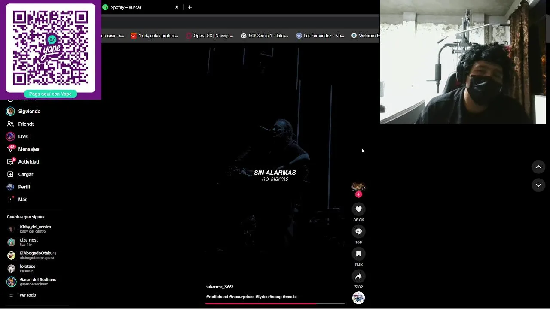Click the Garen del Sodimac avatar
Image resolution: width=550 pixels, height=309 pixels.
pos(12,282)
